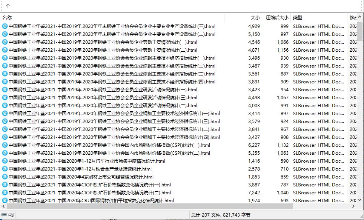Click the icon of 钢加工主要技术经济指标统计(四).html
This screenshot has height=220, width=364.
5,137
